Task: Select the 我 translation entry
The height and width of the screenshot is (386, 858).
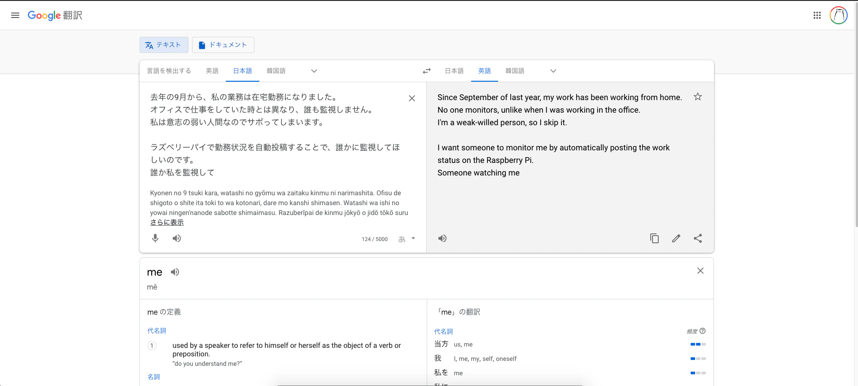Action: [438, 358]
